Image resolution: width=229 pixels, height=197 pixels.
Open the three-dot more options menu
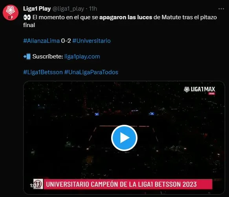point(221,9)
